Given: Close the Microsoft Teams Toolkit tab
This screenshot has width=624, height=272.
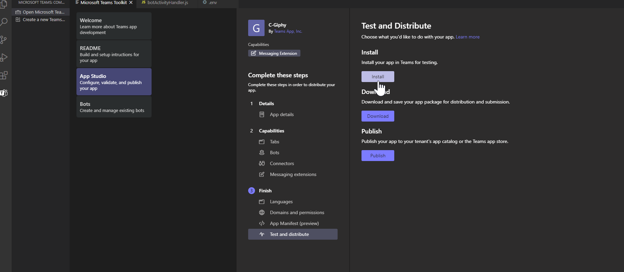Looking at the screenshot, I should pyautogui.click(x=131, y=2).
